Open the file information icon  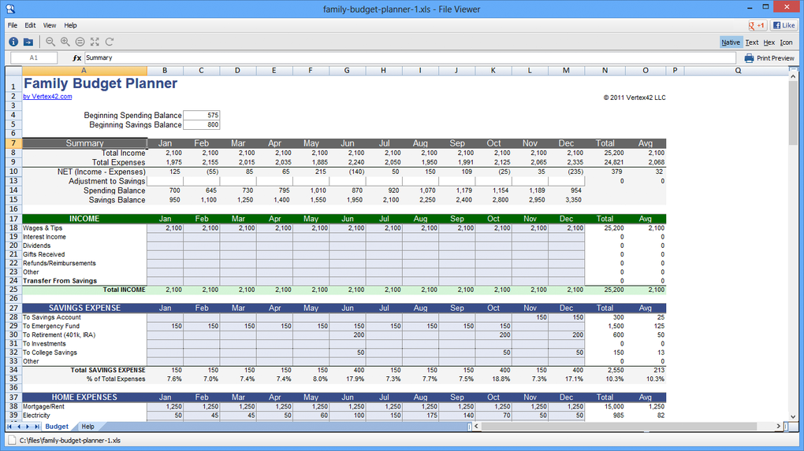[x=13, y=42]
